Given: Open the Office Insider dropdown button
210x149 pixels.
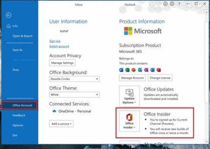Looking at the screenshot, I should 129,121.
